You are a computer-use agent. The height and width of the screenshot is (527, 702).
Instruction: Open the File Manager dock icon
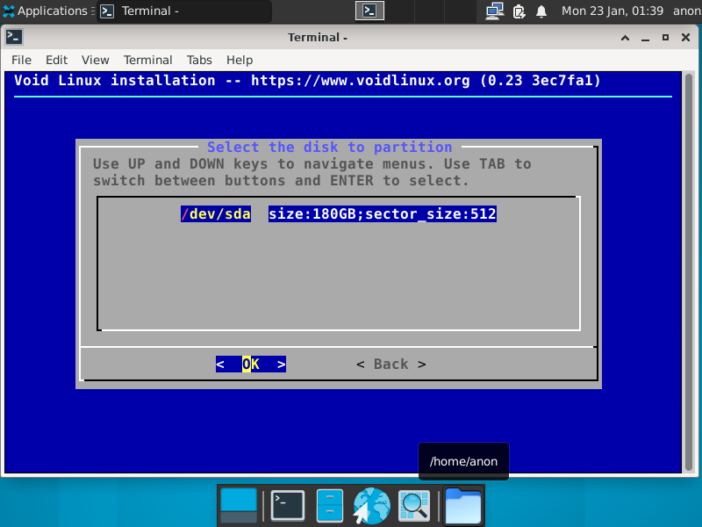(330, 506)
